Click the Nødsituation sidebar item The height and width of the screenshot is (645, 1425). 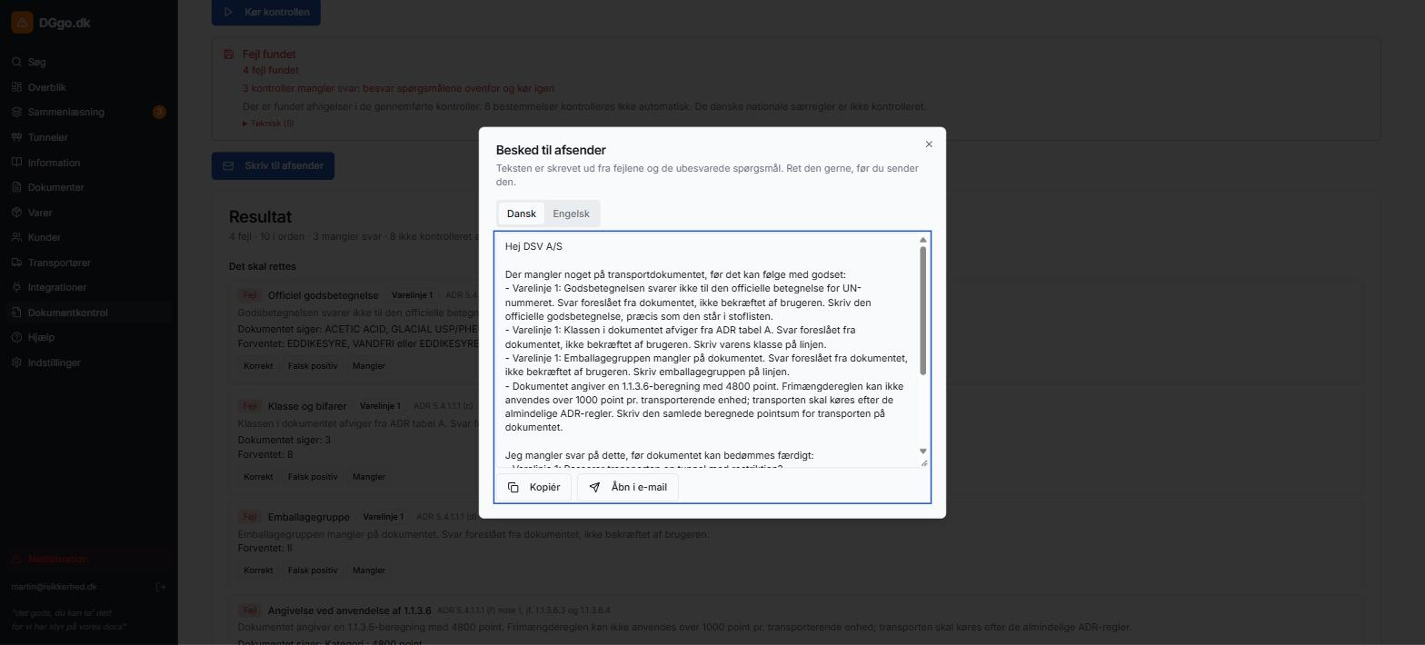tap(89, 559)
